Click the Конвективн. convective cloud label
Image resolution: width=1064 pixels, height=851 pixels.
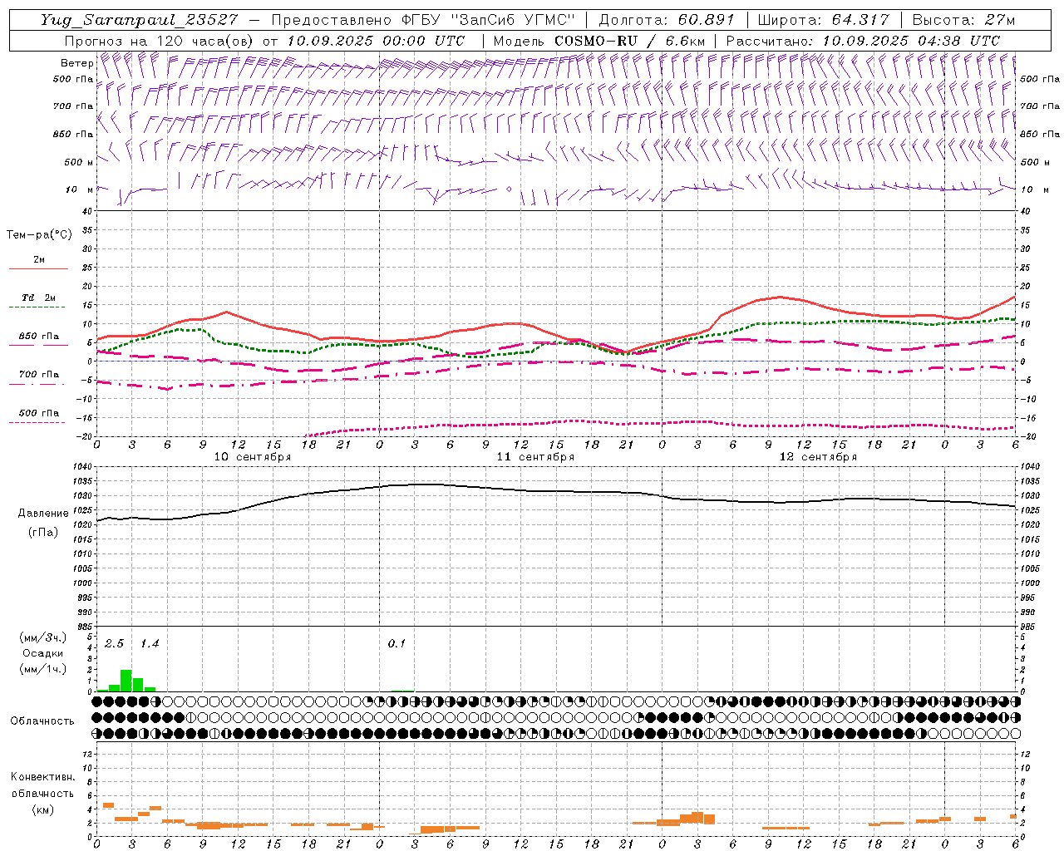(42, 777)
